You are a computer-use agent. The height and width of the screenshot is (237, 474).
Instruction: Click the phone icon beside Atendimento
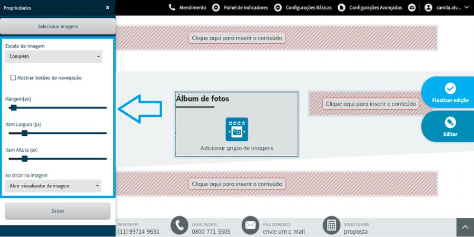(x=172, y=7)
